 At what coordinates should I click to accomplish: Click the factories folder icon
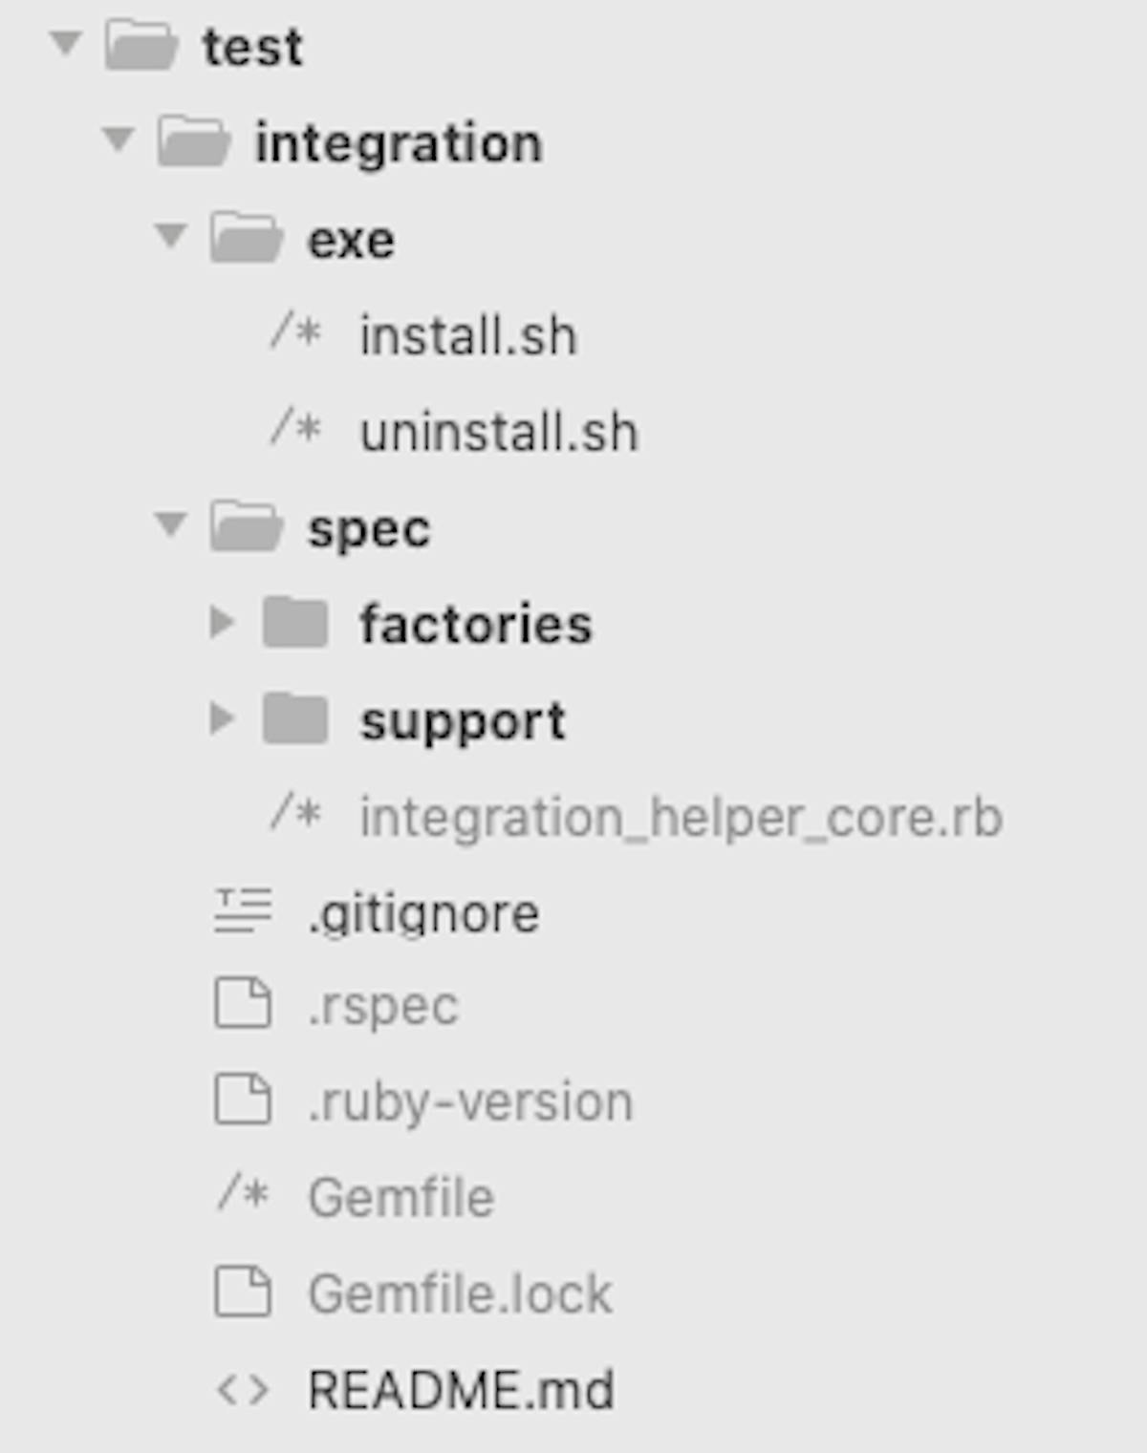click(x=295, y=622)
